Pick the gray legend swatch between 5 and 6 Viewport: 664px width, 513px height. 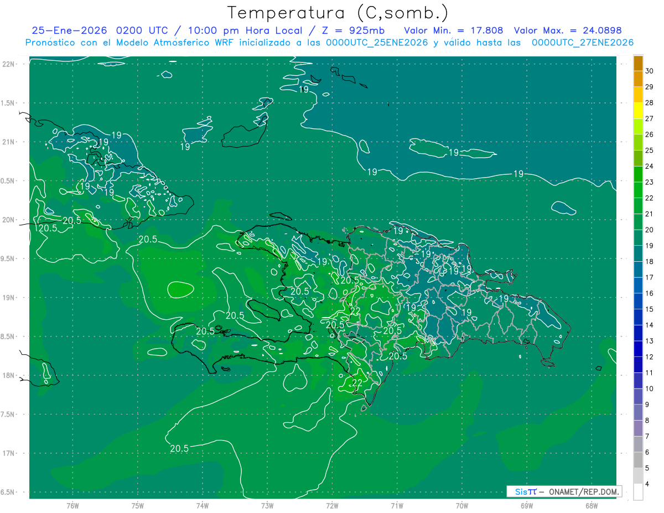[x=638, y=460]
